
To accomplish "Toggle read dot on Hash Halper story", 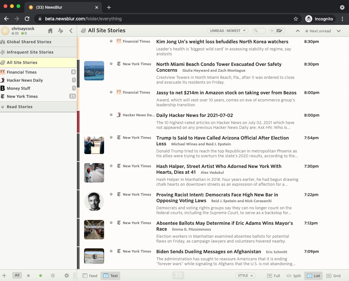I will coord(111,166).
